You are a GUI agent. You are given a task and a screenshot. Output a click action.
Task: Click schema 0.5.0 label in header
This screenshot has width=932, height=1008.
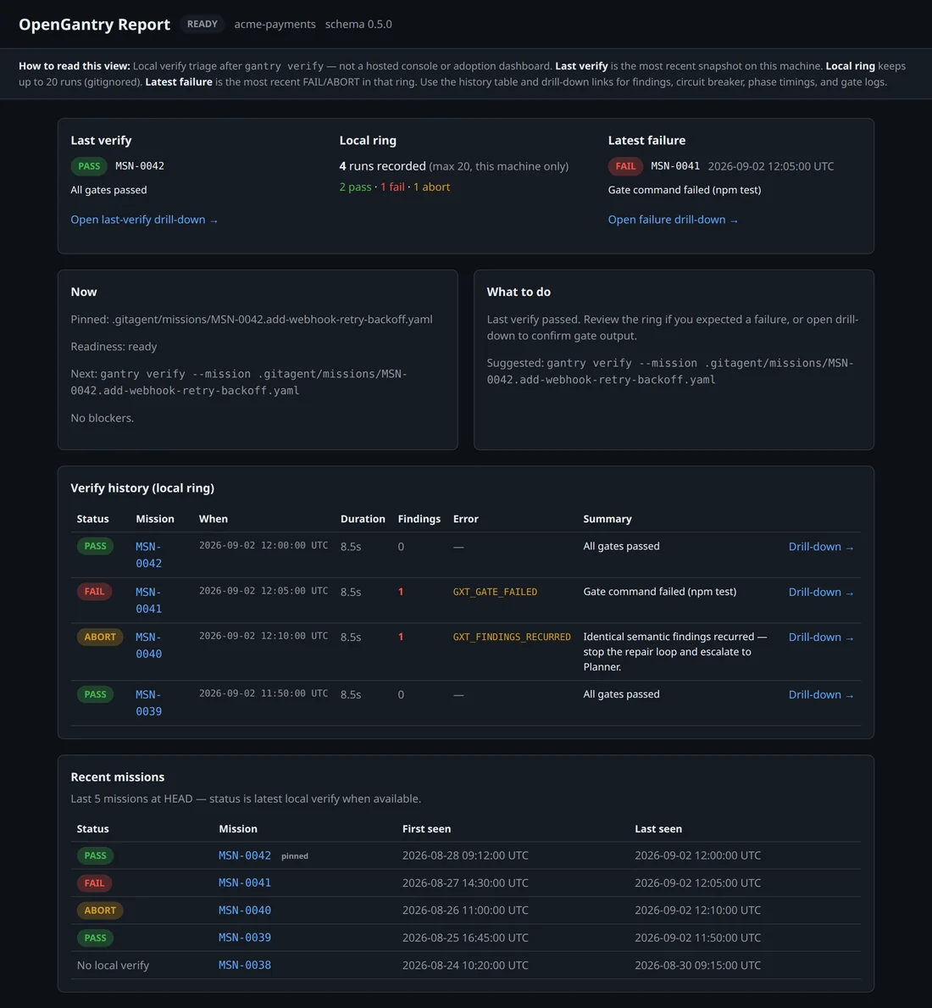tap(358, 25)
